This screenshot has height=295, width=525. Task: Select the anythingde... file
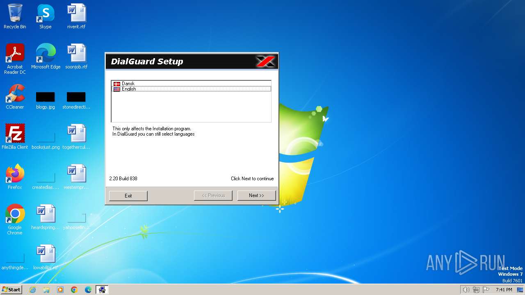[15, 261]
